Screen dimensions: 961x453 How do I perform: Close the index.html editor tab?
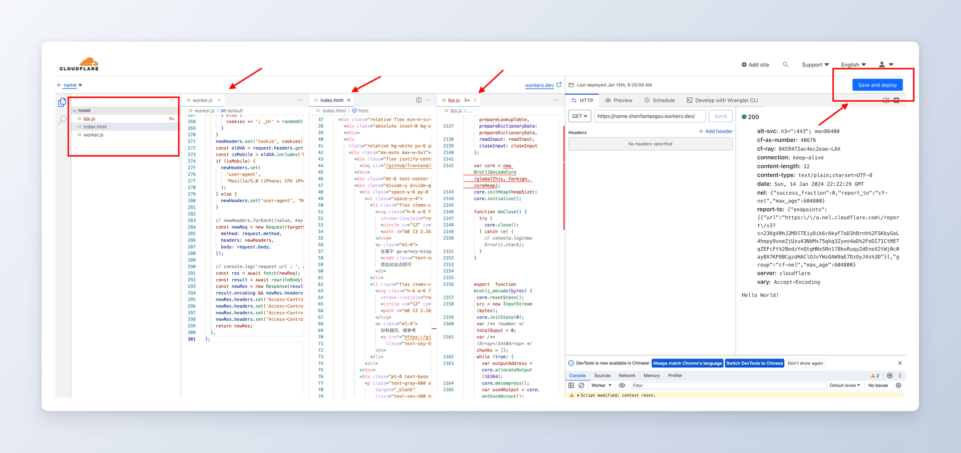(x=349, y=100)
